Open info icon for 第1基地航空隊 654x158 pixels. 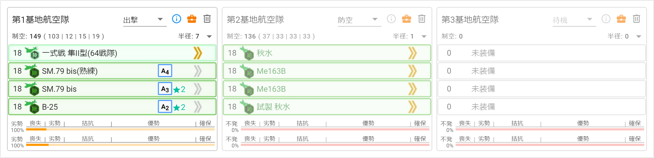tap(177, 19)
